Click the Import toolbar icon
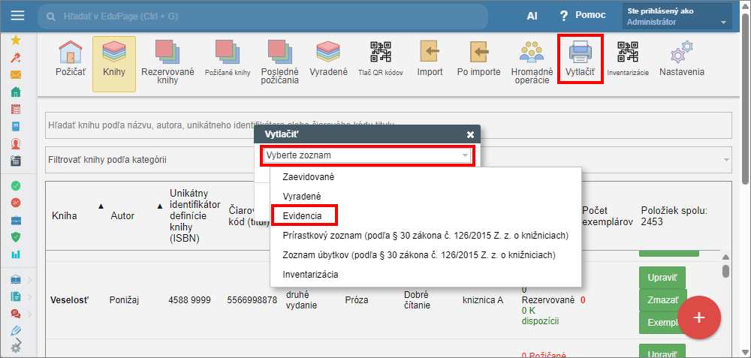 pyautogui.click(x=430, y=59)
